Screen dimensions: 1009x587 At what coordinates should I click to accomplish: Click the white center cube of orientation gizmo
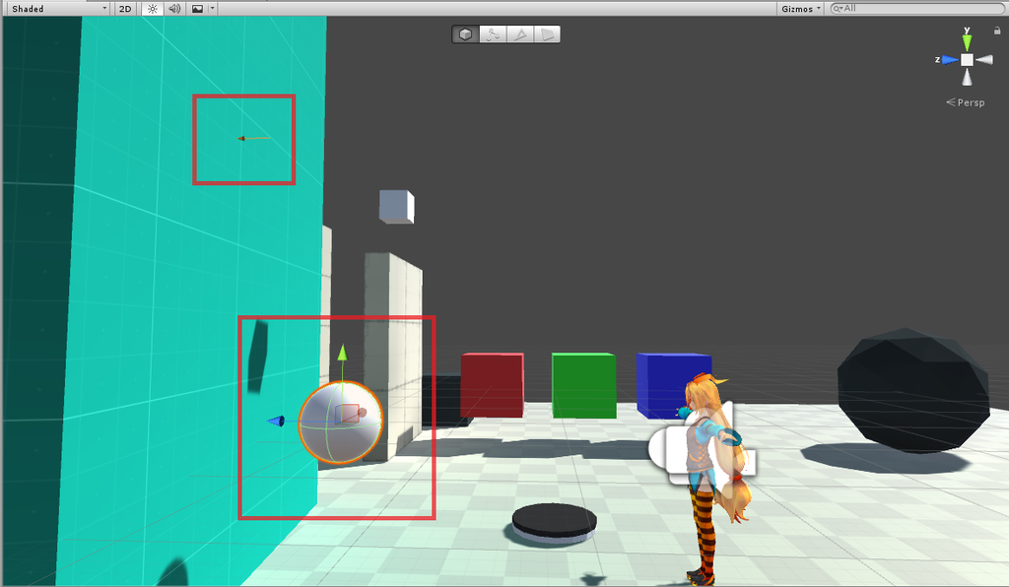click(967, 60)
